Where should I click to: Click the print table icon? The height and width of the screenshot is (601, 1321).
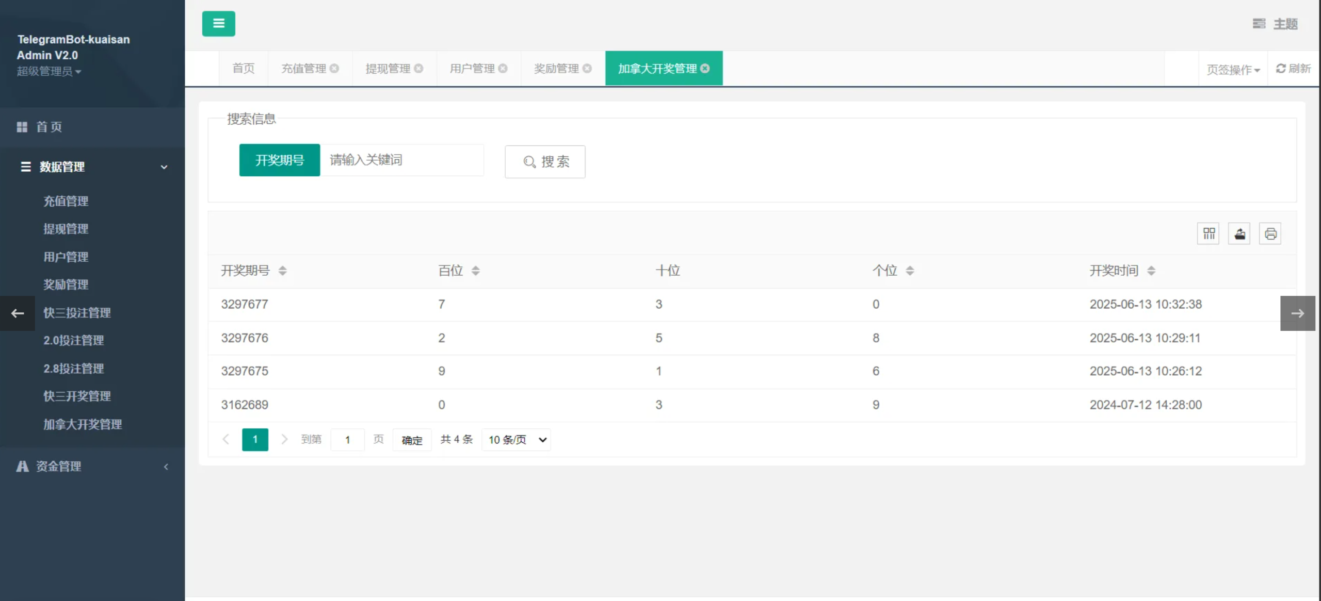point(1270,234)
